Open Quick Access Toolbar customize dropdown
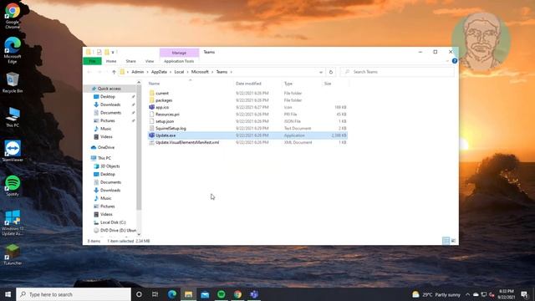 tap(113, 52)
